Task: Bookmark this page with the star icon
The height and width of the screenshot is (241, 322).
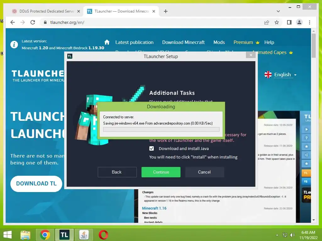Action: pyautogui.click(x=277, y=22)
